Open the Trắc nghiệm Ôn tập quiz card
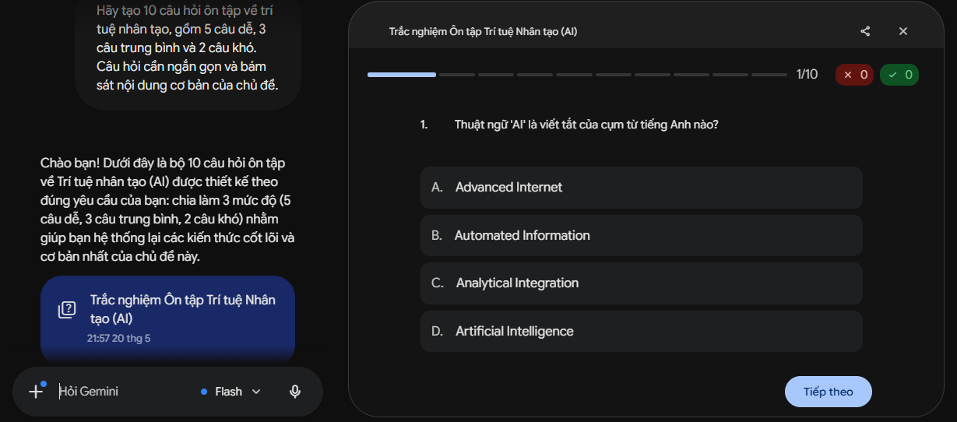This screenshot has width=957, height=422. 167,319
